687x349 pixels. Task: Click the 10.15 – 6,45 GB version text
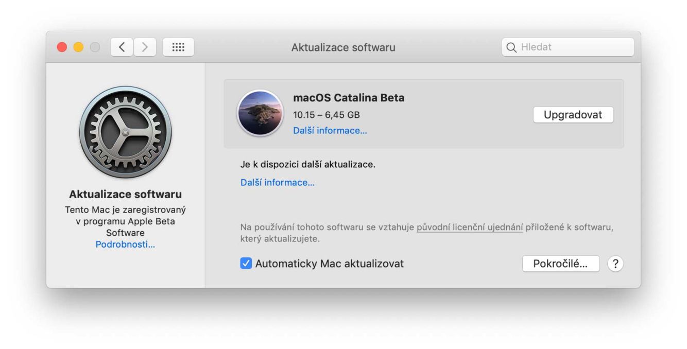click(326, 115)
